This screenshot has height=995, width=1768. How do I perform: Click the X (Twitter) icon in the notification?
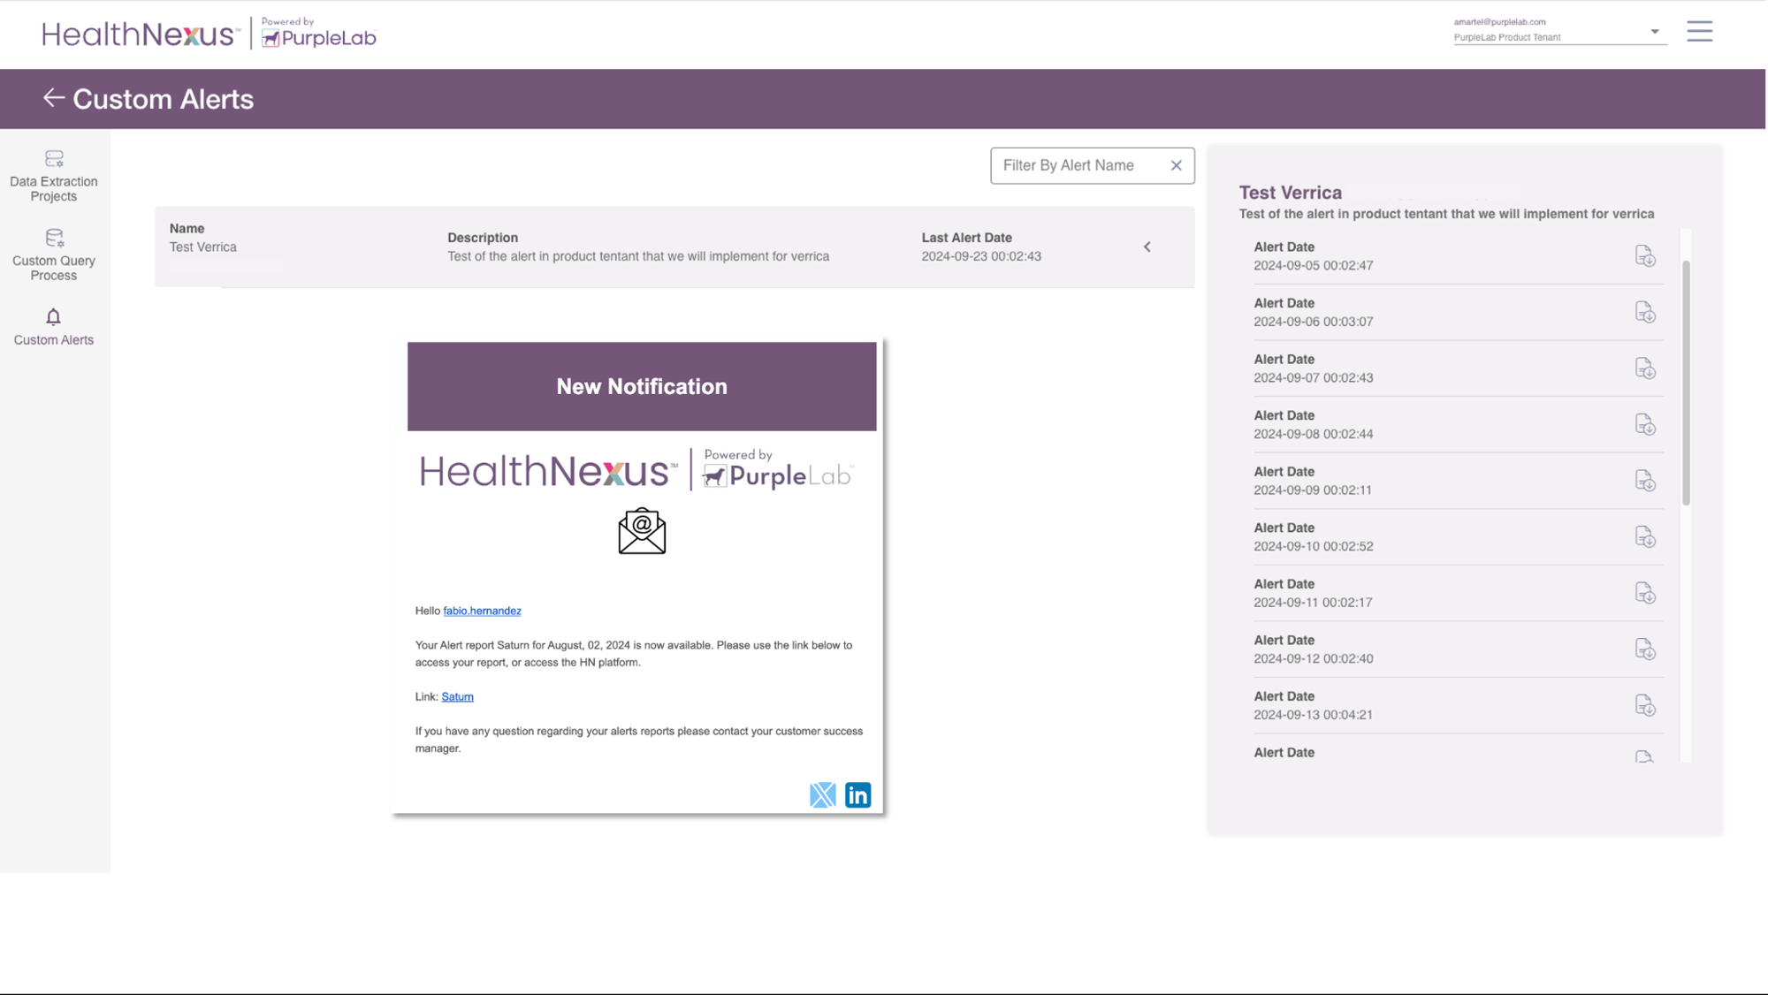pos(822,795)
